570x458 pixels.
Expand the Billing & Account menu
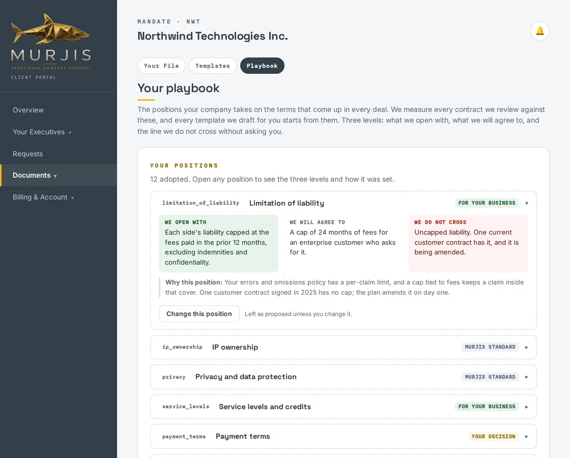tap(59, 197)
